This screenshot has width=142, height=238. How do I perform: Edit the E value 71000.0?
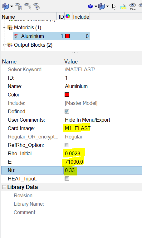pos(74,162)
